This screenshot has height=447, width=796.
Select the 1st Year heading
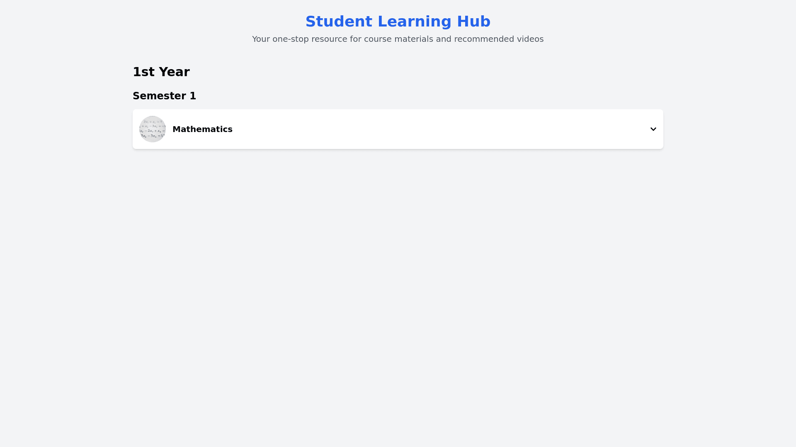[161, 72]
